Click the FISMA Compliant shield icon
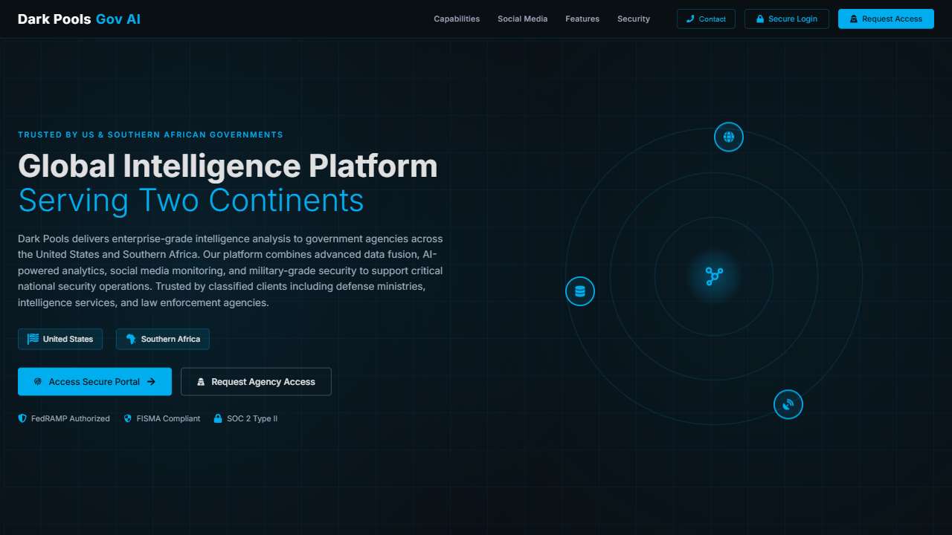The image size is (952, 535). tap(128, 418)
